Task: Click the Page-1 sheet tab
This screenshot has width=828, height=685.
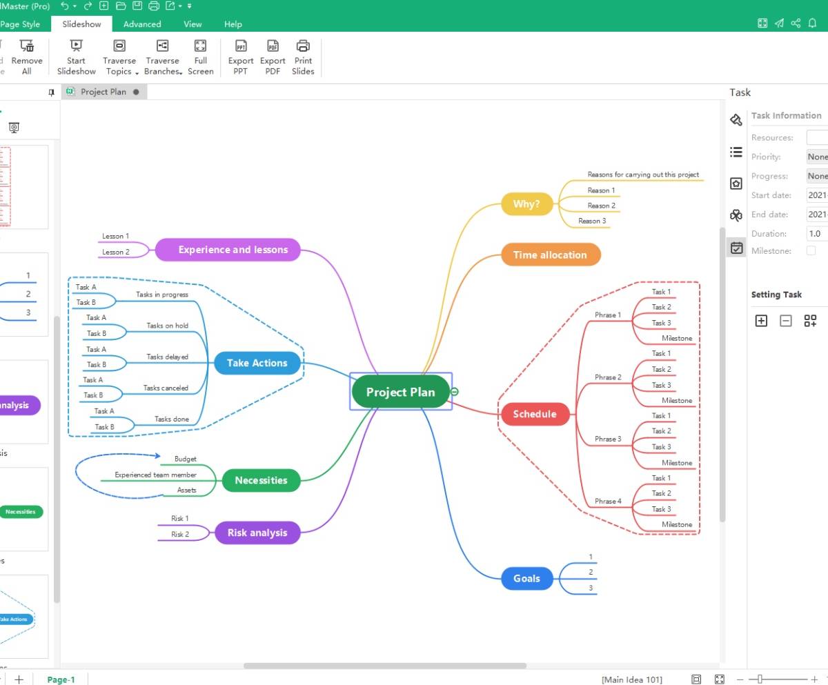Action: coord(61,679)
